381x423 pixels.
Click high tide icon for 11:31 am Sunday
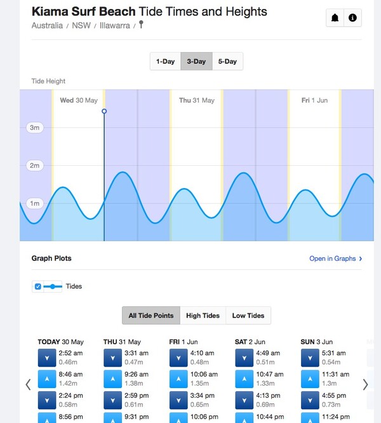pos(310,379)
